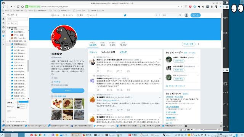Reload the current Twitter page
The height and width of the screenshot is (137, 244).
click(18, 7)
